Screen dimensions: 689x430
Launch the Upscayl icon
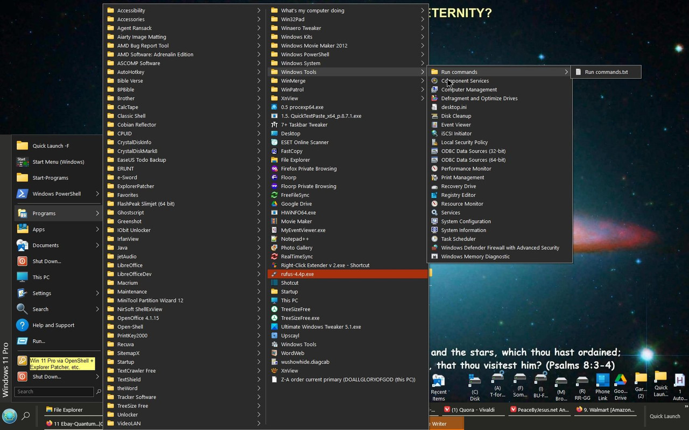tap(275, 335)
